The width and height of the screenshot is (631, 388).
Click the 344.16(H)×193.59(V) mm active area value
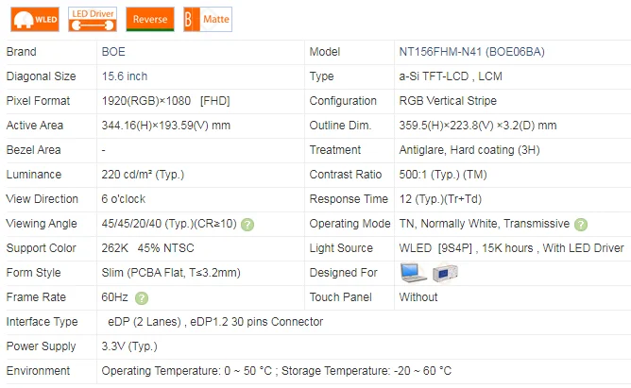[166, 126]
